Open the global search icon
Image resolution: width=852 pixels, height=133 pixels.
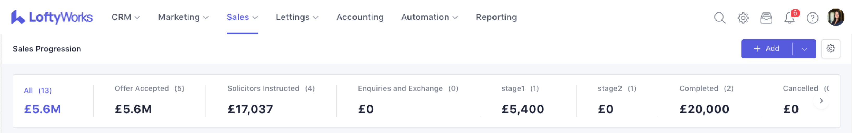tap(720, 18)
